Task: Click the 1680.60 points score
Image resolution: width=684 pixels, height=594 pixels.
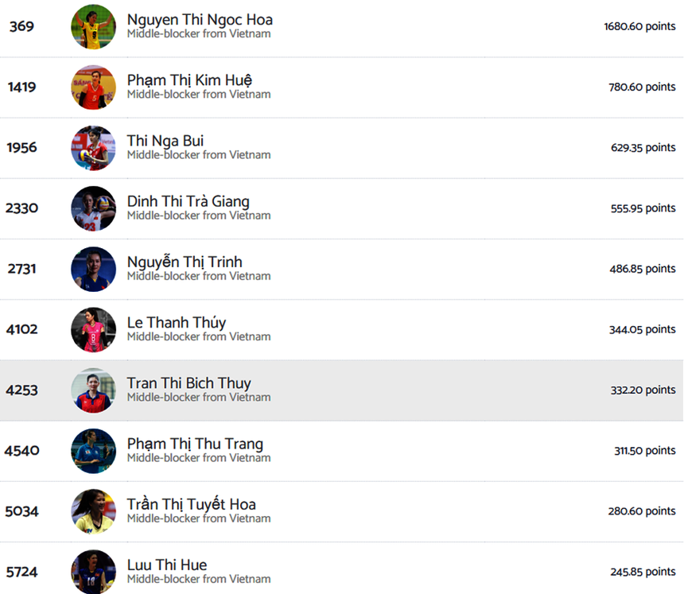Action: pyautogui.click(x=639, y=26)
